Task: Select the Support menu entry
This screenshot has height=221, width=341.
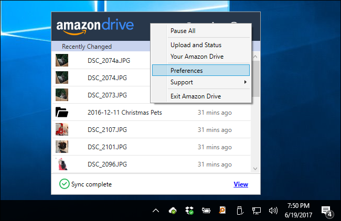Action: coord(201,82)
